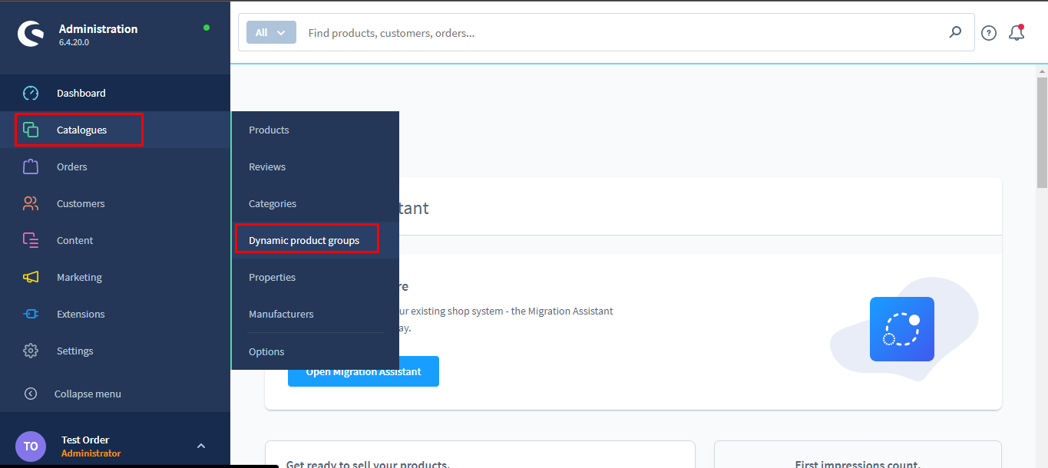Open the All search filter dropdown
1048x468 pixels.
tap(270, 31)
